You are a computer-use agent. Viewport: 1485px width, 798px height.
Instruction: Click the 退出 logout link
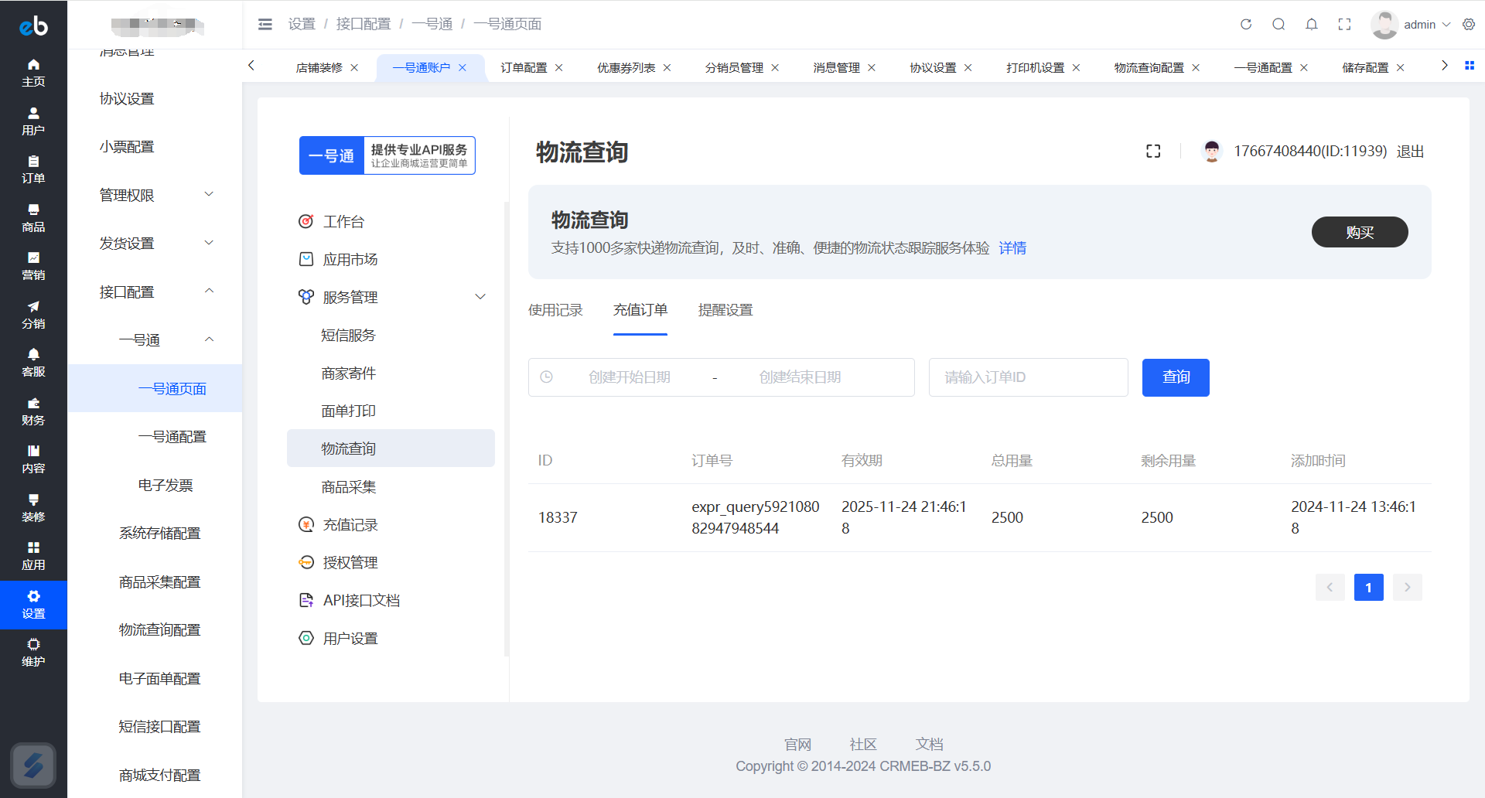point(1410,152)
